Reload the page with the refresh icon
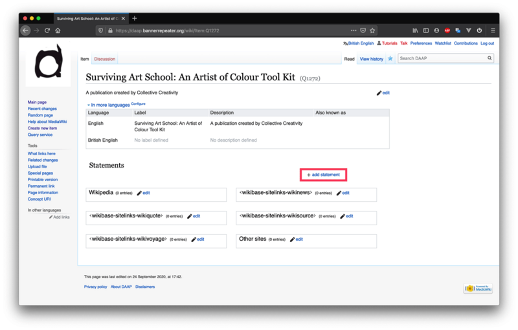Viewport: 518px width, 330px height. [47, 30]
